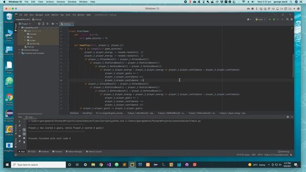
Task: Select the main tab in Run panel
Action: click(30, 117)
